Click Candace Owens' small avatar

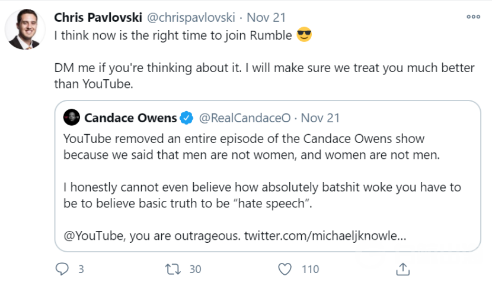(x=71, y=118)
